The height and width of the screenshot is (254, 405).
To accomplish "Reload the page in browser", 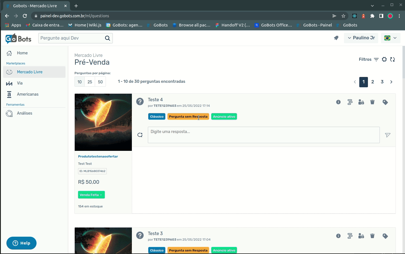I will pos(25,16).
